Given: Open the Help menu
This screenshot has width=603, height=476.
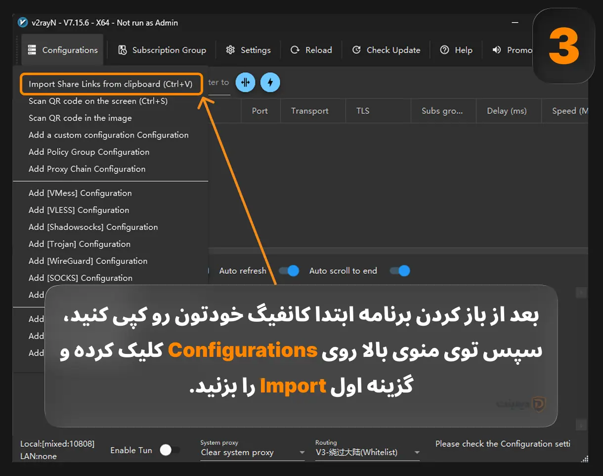Looking at the screenshot, I should point(456,50).
